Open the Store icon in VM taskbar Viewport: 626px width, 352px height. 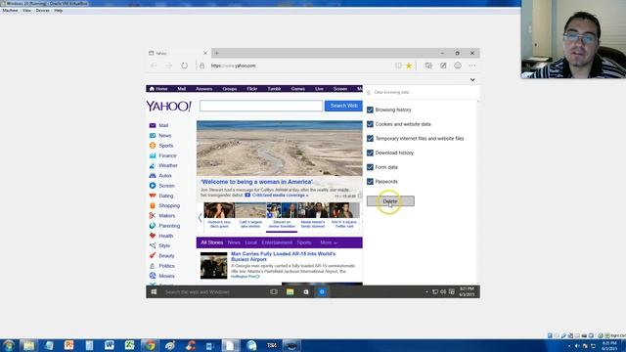[x=306, y=291]
